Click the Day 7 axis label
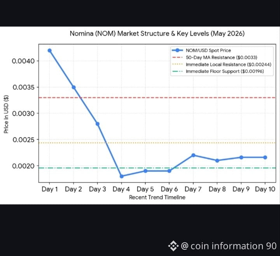Viewport: 280px width, 256px height. click(193, 189)
